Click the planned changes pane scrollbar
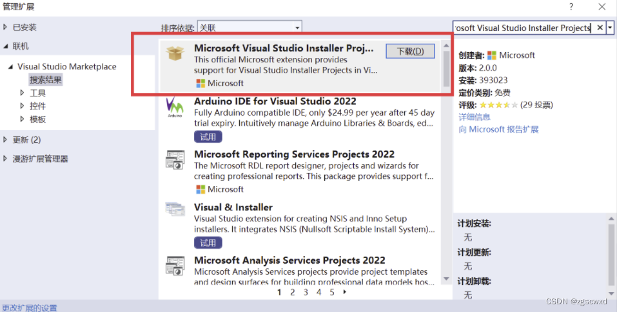The height and width of the screenshot is (312, 617). click(x=611, y=255)
